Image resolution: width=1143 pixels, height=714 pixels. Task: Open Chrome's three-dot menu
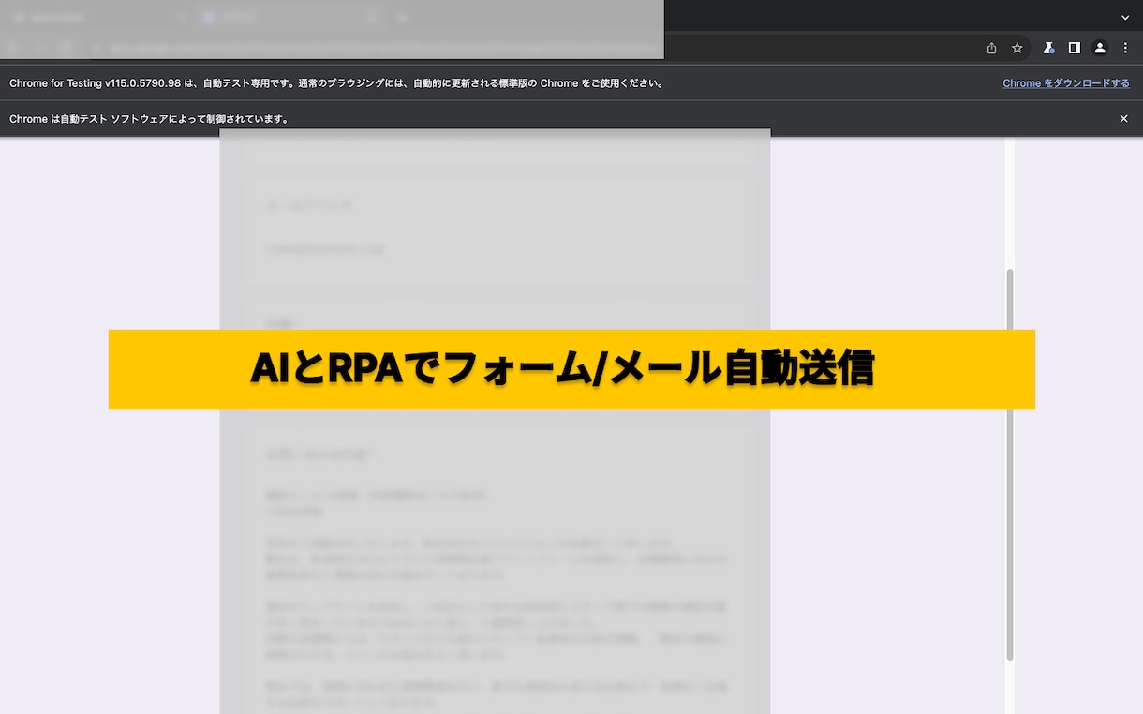(x=1125, y=48)
